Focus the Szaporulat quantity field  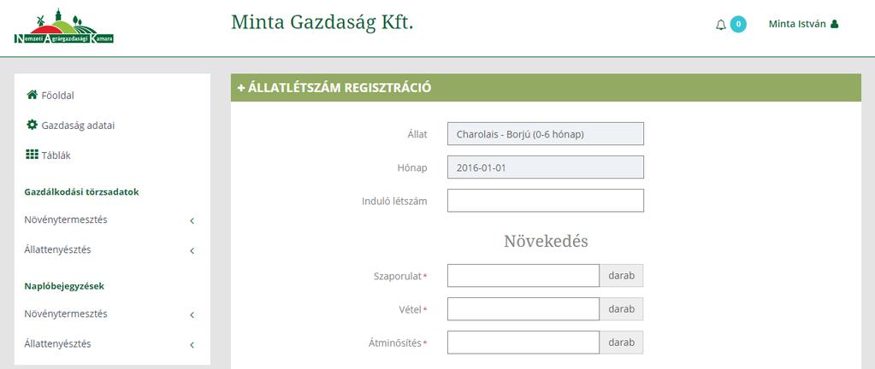(x=523, y=275)
